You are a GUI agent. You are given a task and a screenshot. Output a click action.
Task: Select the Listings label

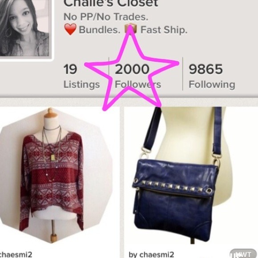click(x=81, y=85)
